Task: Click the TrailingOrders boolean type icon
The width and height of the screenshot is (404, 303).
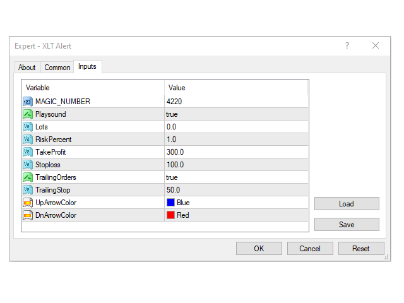Action: pos(28,177)
